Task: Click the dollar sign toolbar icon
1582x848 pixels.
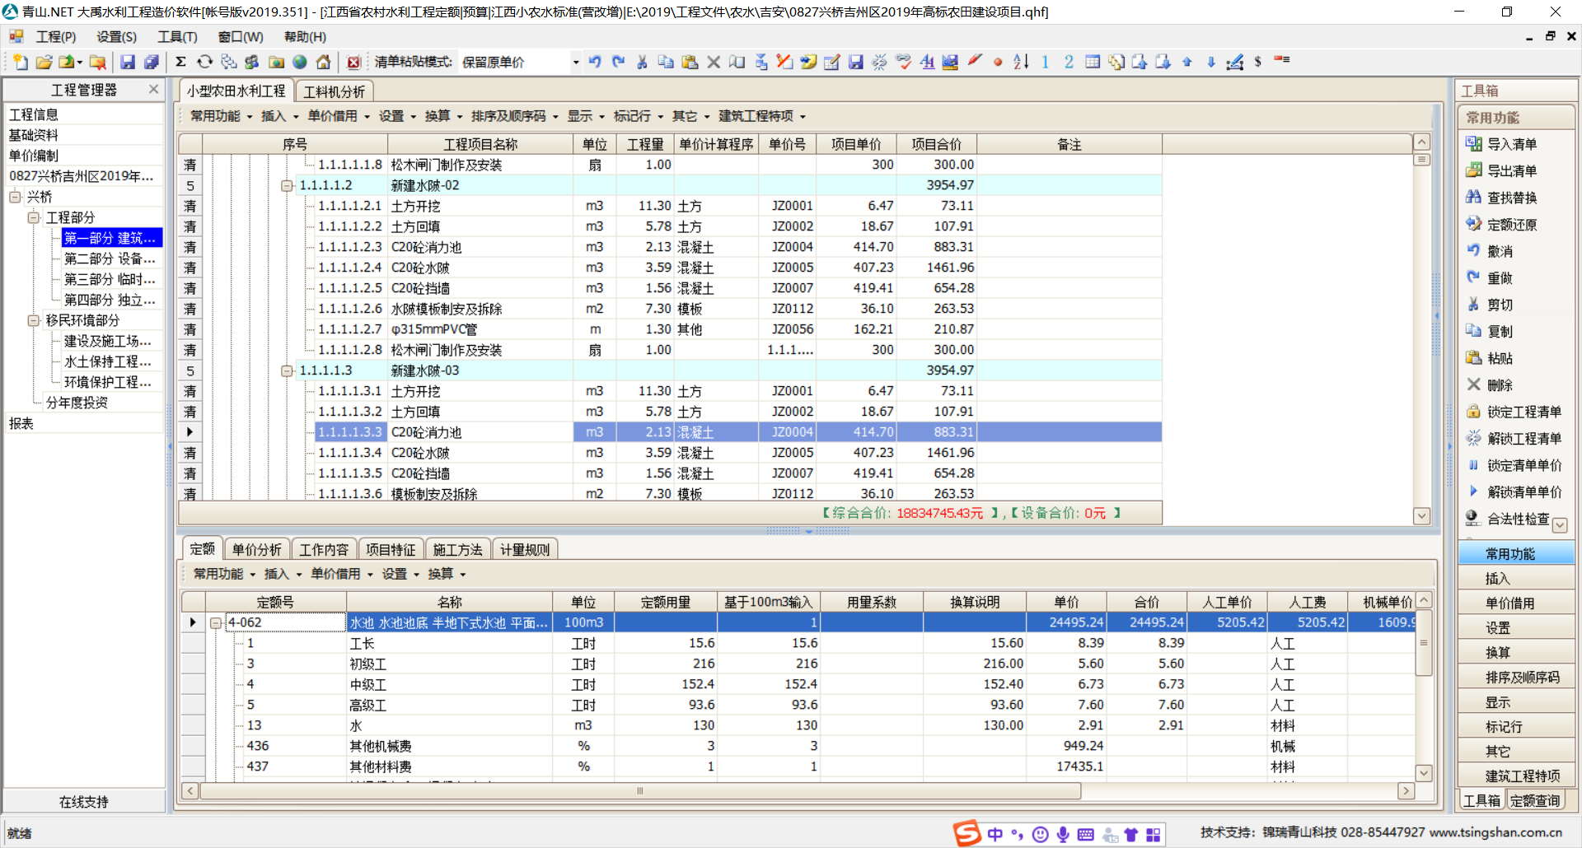Action: [x=1257, y=62]
